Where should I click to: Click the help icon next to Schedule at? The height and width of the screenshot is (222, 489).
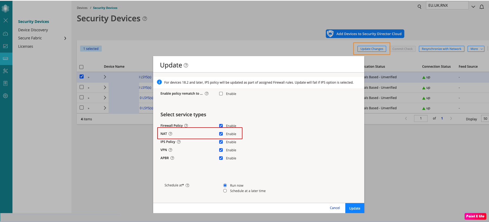[188, 185]
